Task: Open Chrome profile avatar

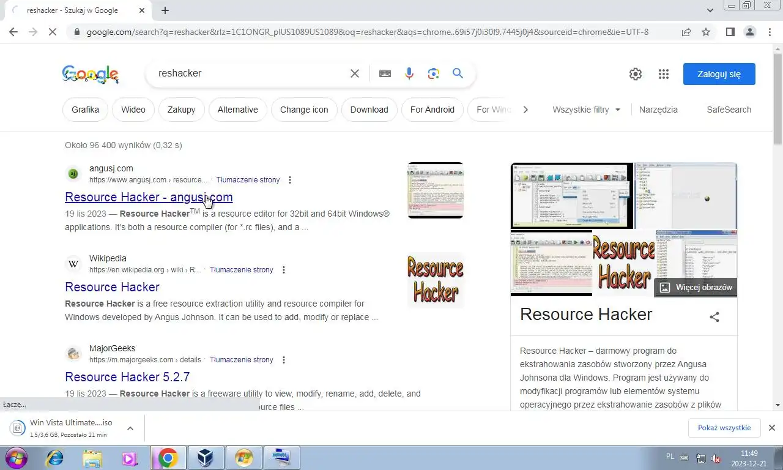Action: [749, 32]
